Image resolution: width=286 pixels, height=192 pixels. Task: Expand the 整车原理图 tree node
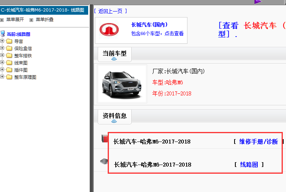pos(2,77)
